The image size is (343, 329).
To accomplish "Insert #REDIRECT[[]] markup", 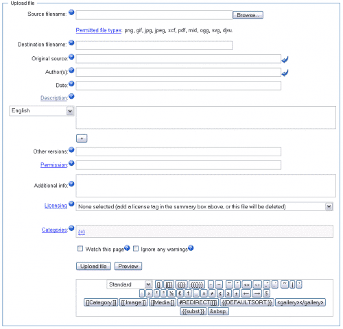I will (198, 302).
